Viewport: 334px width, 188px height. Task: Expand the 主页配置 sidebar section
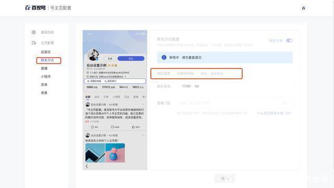(47, 43)
